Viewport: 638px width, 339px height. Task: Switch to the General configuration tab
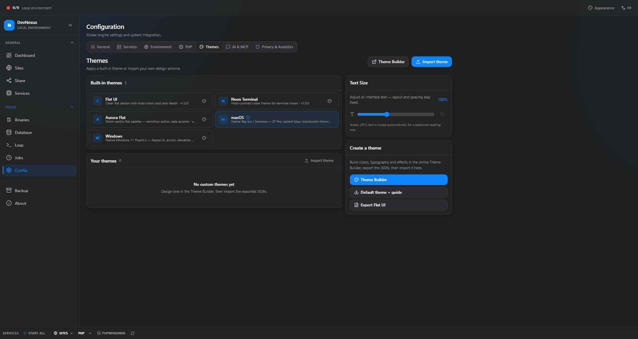[100, 47]
